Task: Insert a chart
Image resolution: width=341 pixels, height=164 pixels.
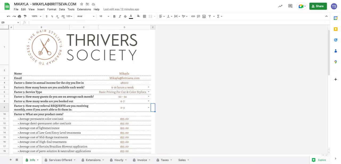Action: pos(204,16)
